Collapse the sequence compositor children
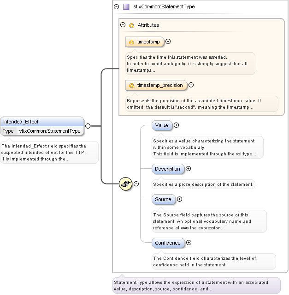The image size is (289, 295). coord(136,184)
